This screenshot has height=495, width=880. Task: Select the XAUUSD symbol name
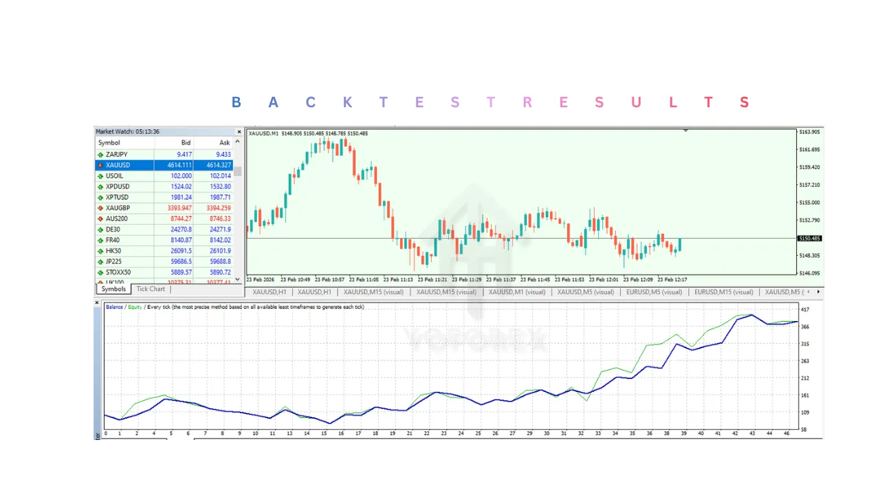[118, 165]
